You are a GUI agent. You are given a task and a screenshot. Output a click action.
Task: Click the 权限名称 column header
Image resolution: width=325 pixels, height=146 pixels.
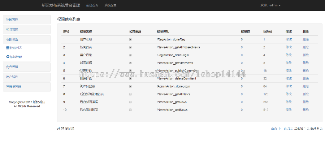tap(86, 31)
